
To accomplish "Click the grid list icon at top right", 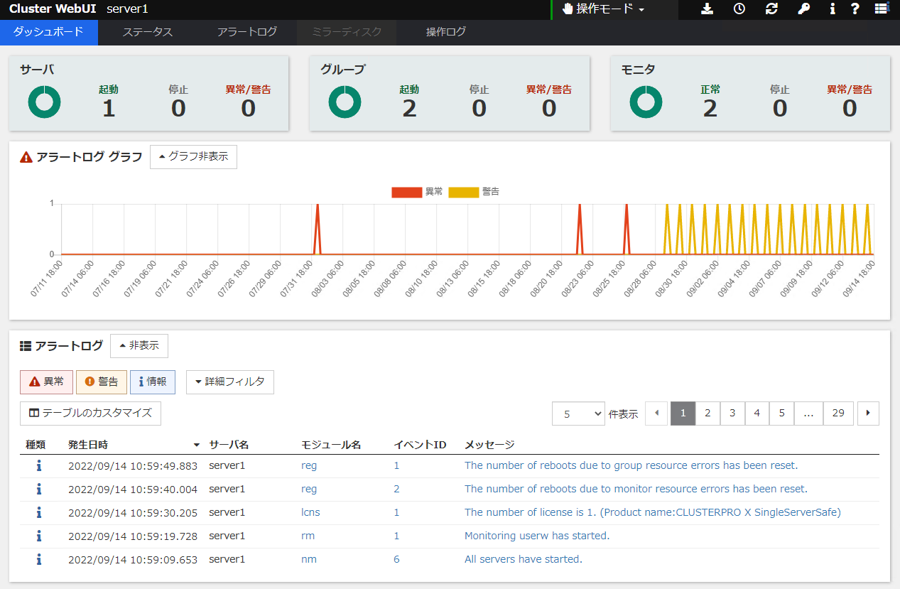I will (882, 9).
